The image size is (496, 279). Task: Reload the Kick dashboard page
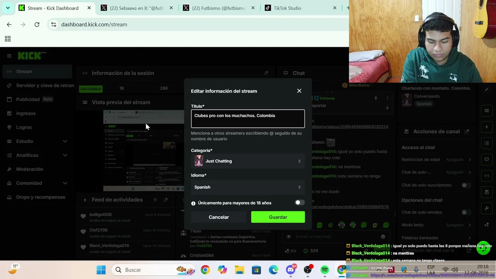[37, 24]
